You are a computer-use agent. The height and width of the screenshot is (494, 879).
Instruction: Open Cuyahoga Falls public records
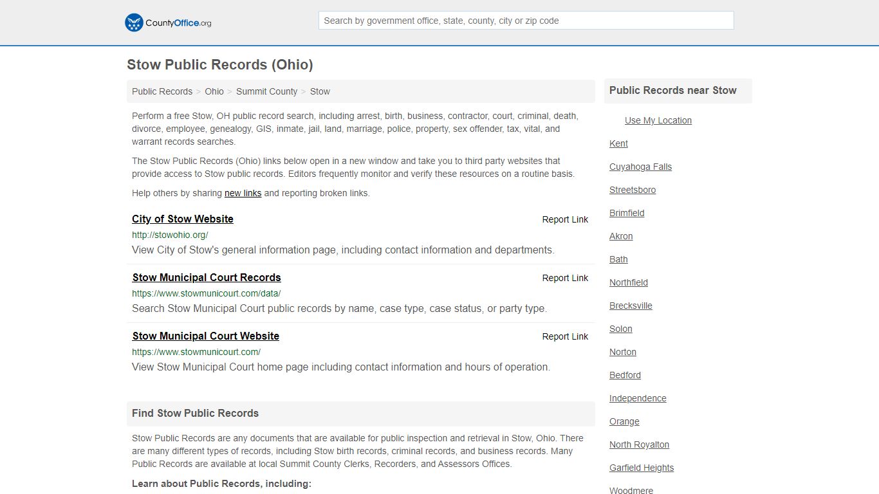point(640,167)
